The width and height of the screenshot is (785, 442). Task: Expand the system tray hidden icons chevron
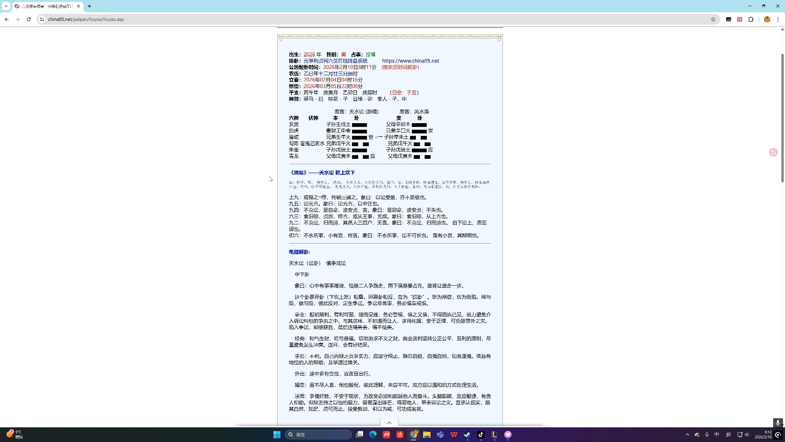(687, 435)
